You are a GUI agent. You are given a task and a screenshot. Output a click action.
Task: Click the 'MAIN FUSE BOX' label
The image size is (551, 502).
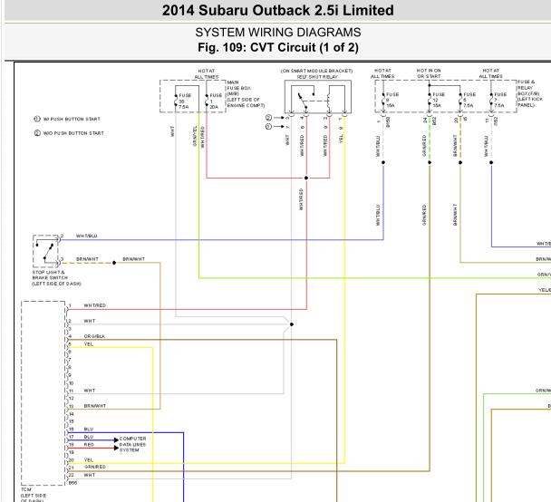point(238,85)
